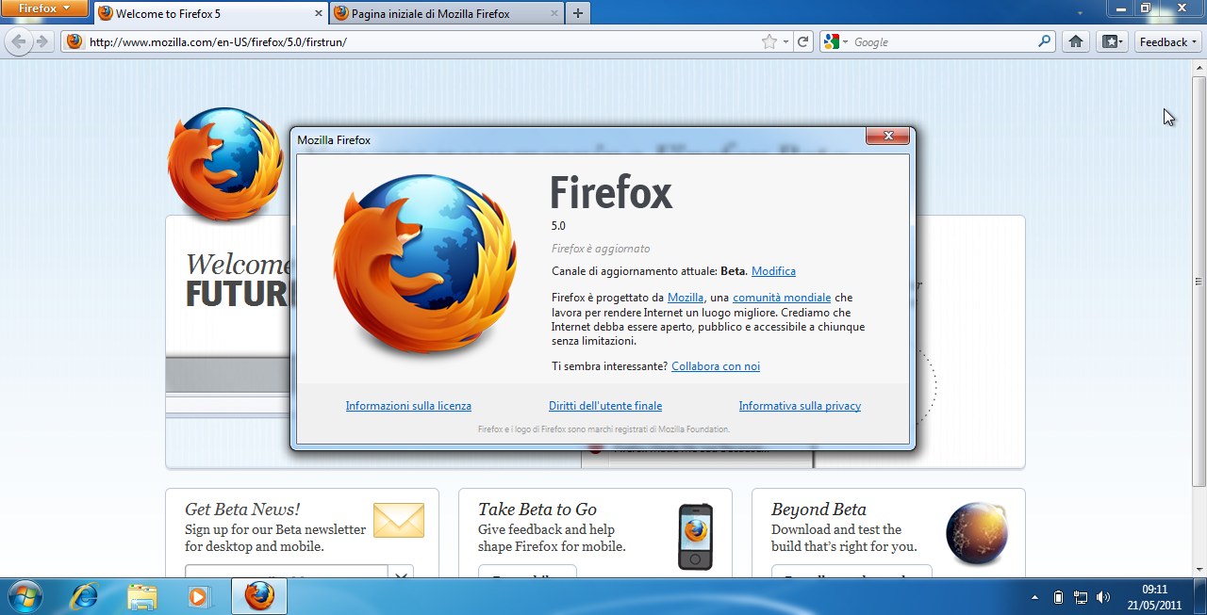Click the Collabora con noi link

point(716,366)
